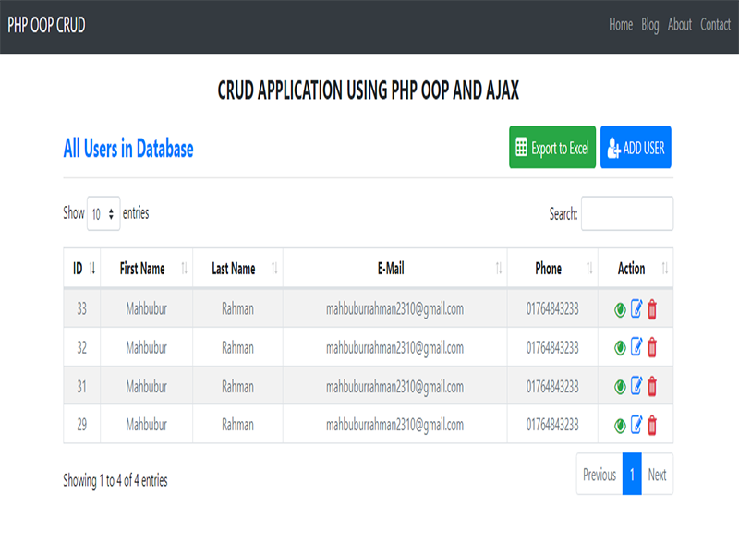Sort table by ID column
Image resolution: width=739 pixels, height=554 pixels.
(x=82, y=269)
